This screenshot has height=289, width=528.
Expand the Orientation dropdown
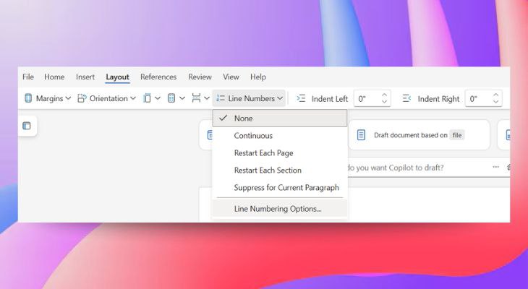pos(106,98)
